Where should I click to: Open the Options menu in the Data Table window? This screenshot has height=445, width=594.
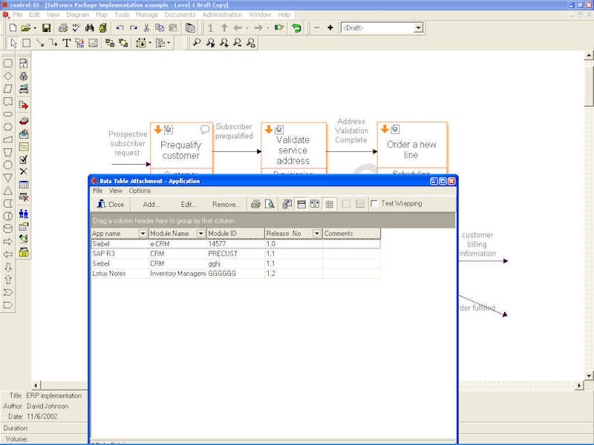pos(140,191)
